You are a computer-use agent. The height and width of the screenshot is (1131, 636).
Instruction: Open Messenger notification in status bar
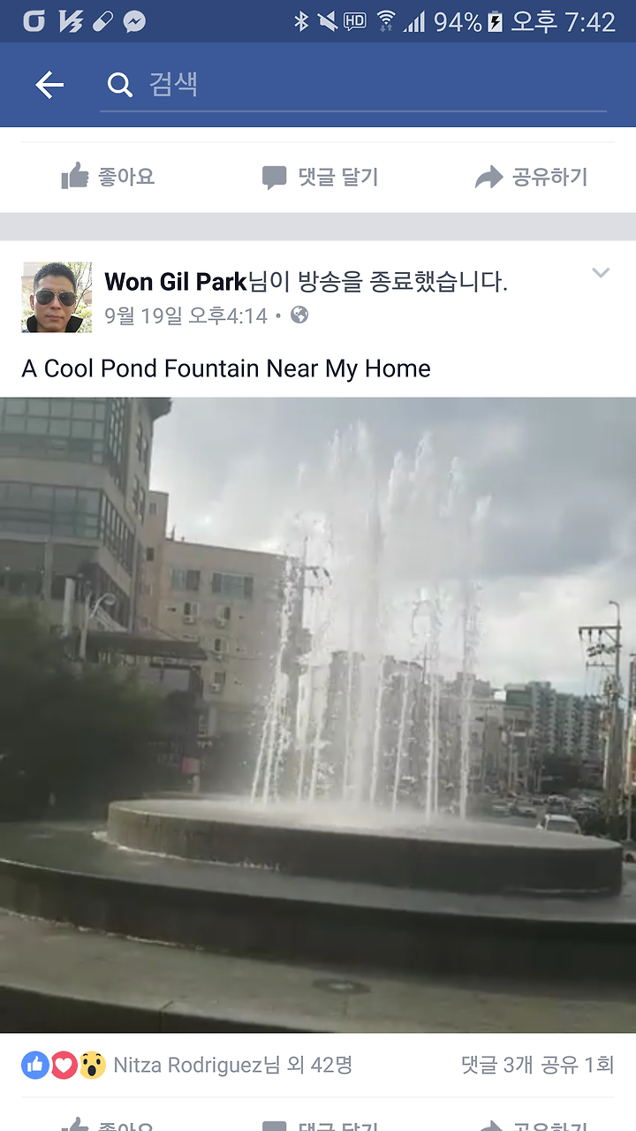coord(134,21)
